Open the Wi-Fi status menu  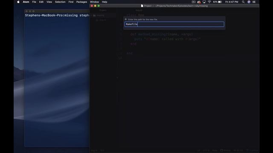(x=209, y=2)
